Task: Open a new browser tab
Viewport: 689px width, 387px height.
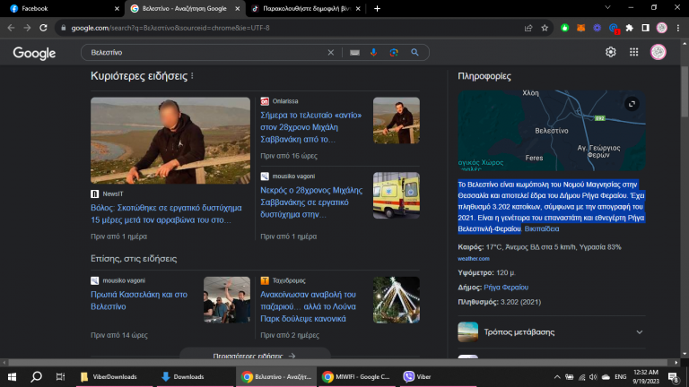Action: (x=377, y=8)
